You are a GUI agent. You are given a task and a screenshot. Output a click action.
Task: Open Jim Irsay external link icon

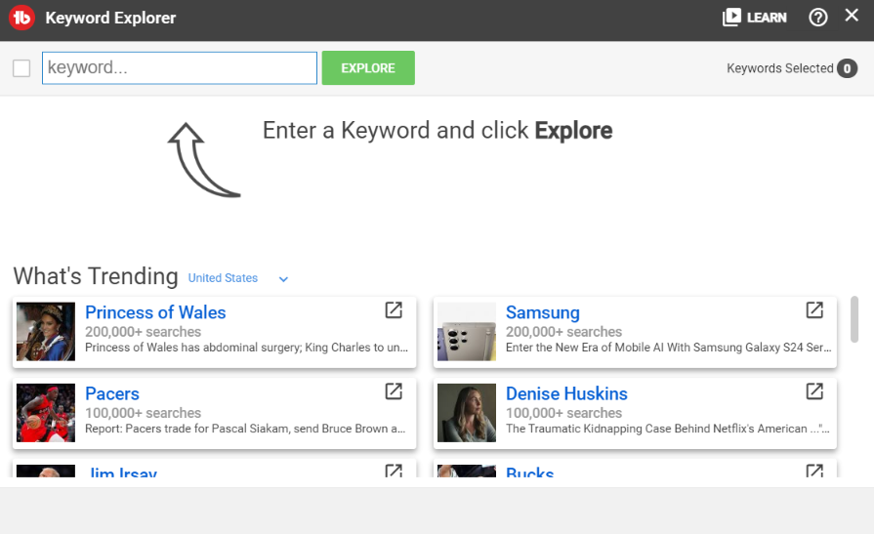click(394, 471)
